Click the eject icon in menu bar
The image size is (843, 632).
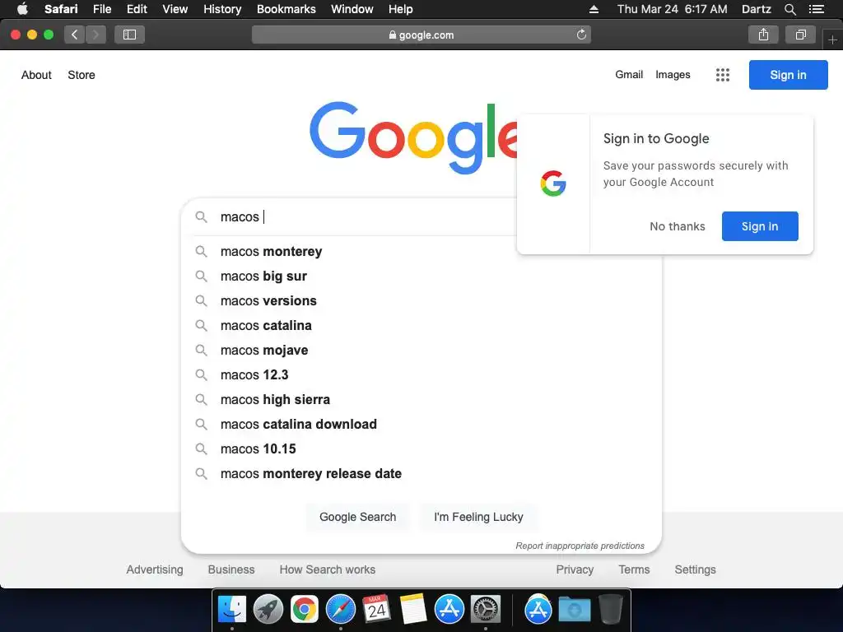click(594, 9)
